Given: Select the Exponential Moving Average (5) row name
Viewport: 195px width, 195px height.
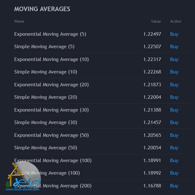Looking at the screenshot, I should [x=50, y=34].
